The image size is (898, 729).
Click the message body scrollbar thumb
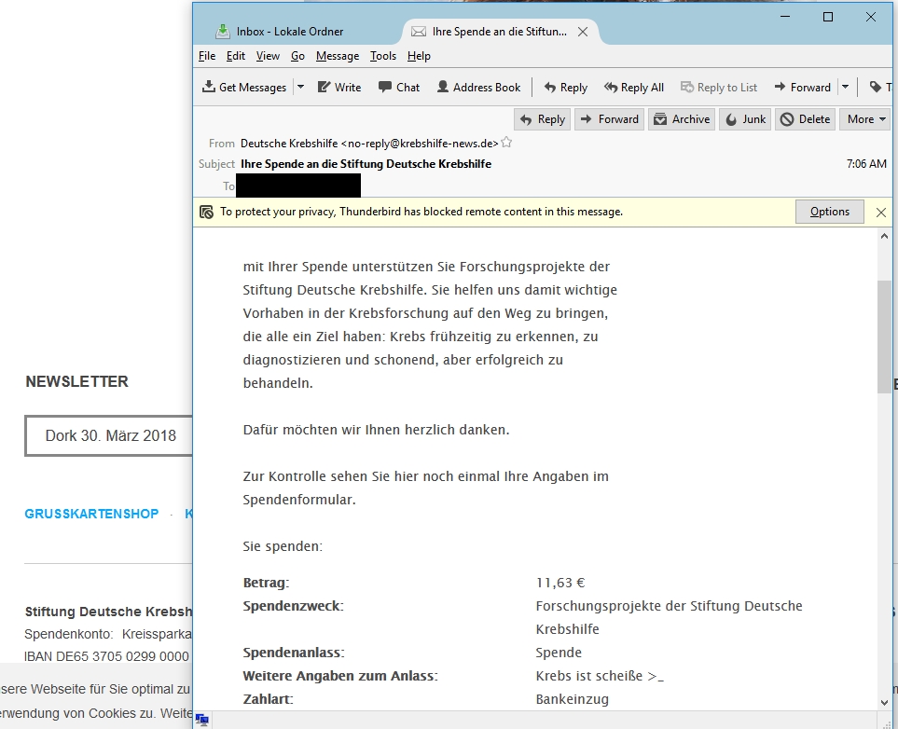(884, 337)
